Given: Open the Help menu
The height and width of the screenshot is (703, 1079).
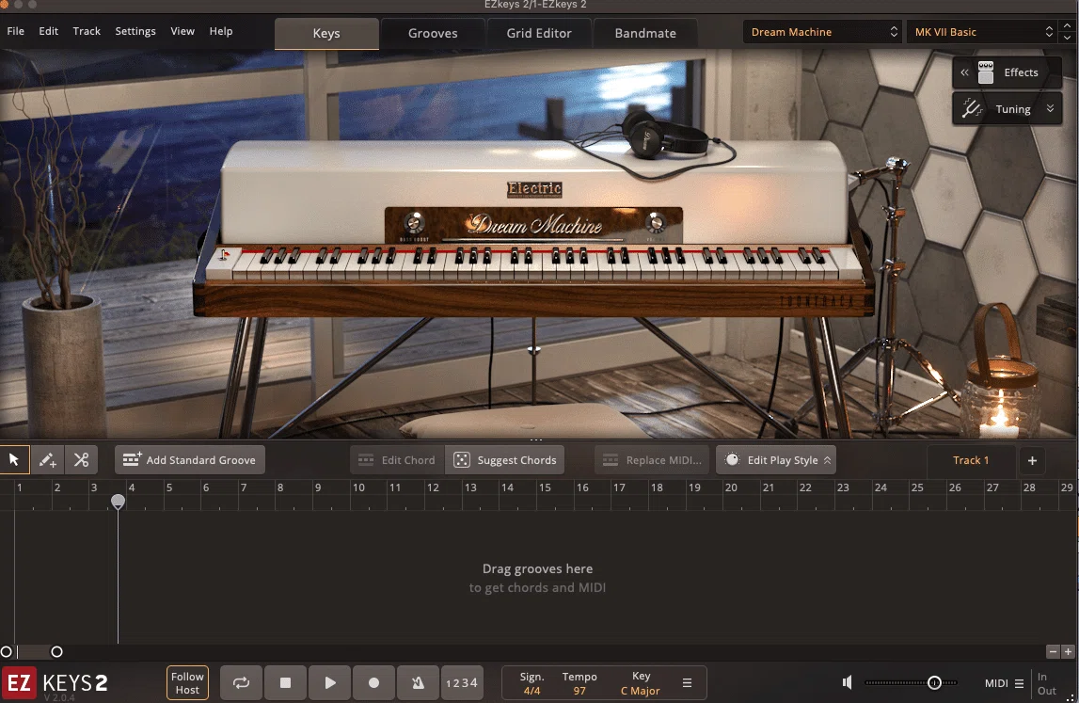Looking at the screenshot, I should (x=221, y=31).
